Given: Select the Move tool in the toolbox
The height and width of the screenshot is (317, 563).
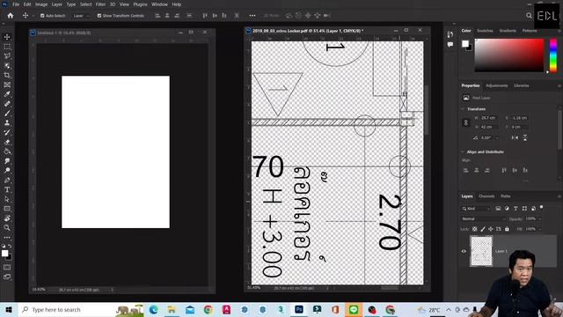Looking at the screenshot, I should (7, 37).
